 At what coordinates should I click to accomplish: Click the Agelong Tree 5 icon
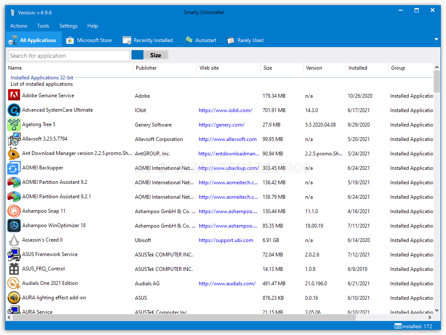point(14,124)
